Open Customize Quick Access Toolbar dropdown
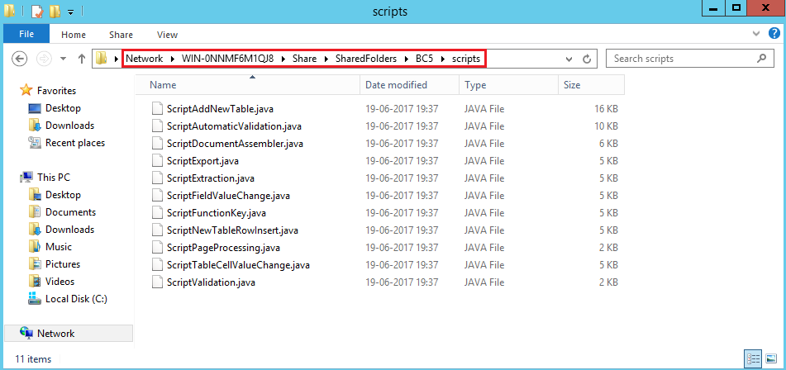 coord(71,11)
